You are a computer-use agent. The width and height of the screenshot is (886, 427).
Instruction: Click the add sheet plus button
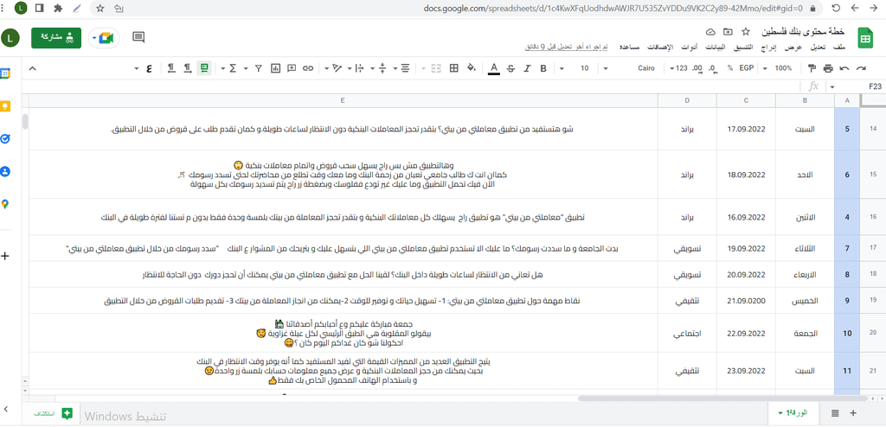click(853, 413)
